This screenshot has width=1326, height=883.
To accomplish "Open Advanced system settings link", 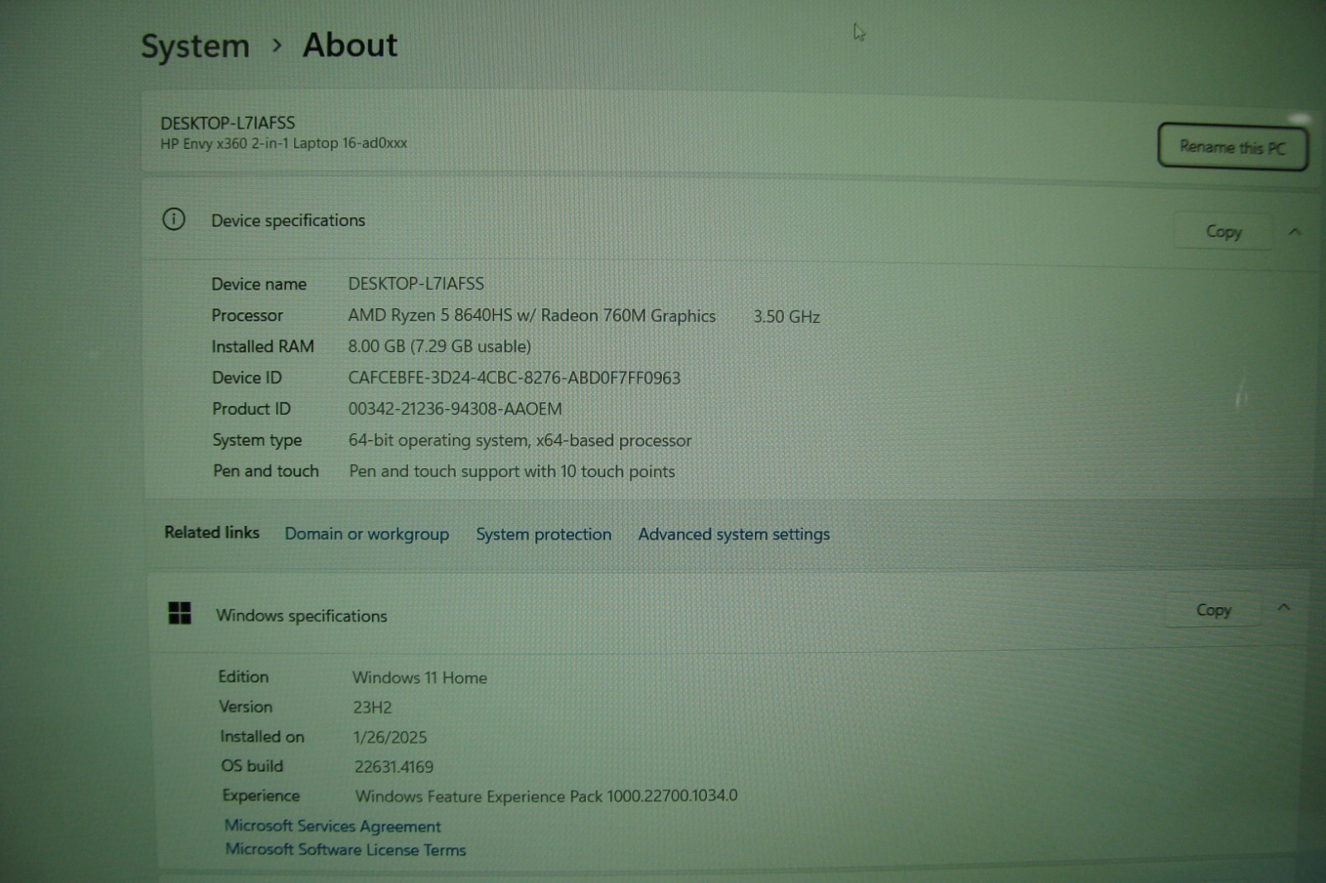I will pos(733,534).
